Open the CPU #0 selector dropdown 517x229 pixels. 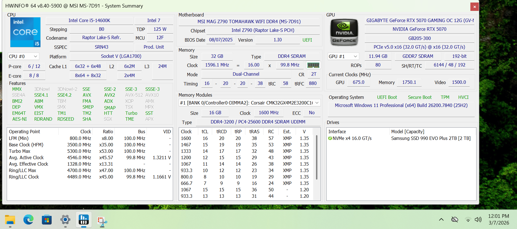pyautogui.click(x=23, y=56)
